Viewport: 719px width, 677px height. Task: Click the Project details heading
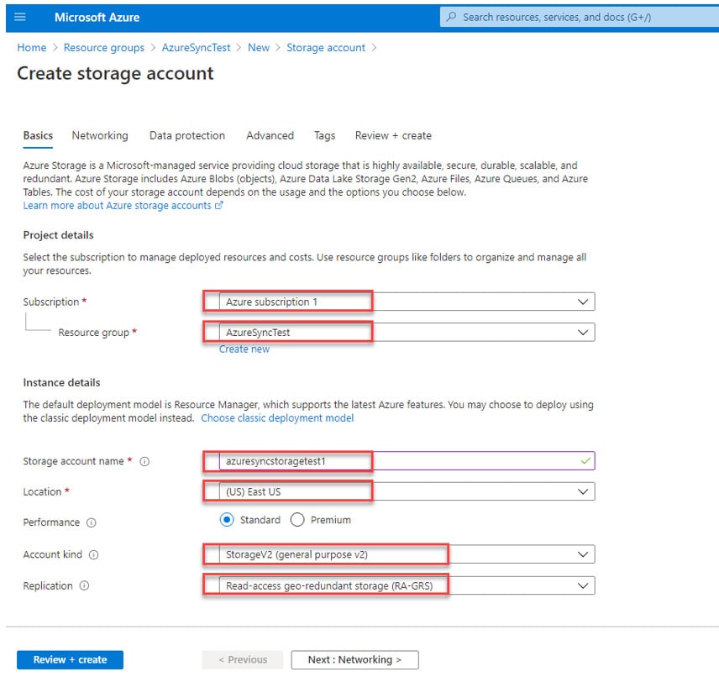pos(58,235)
